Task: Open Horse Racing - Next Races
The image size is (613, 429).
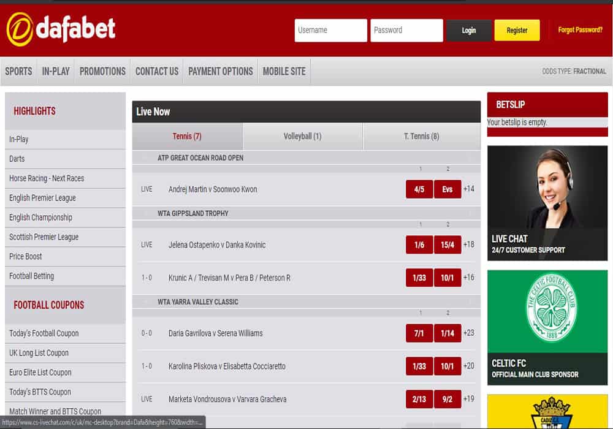Action: tap(66, 178)
